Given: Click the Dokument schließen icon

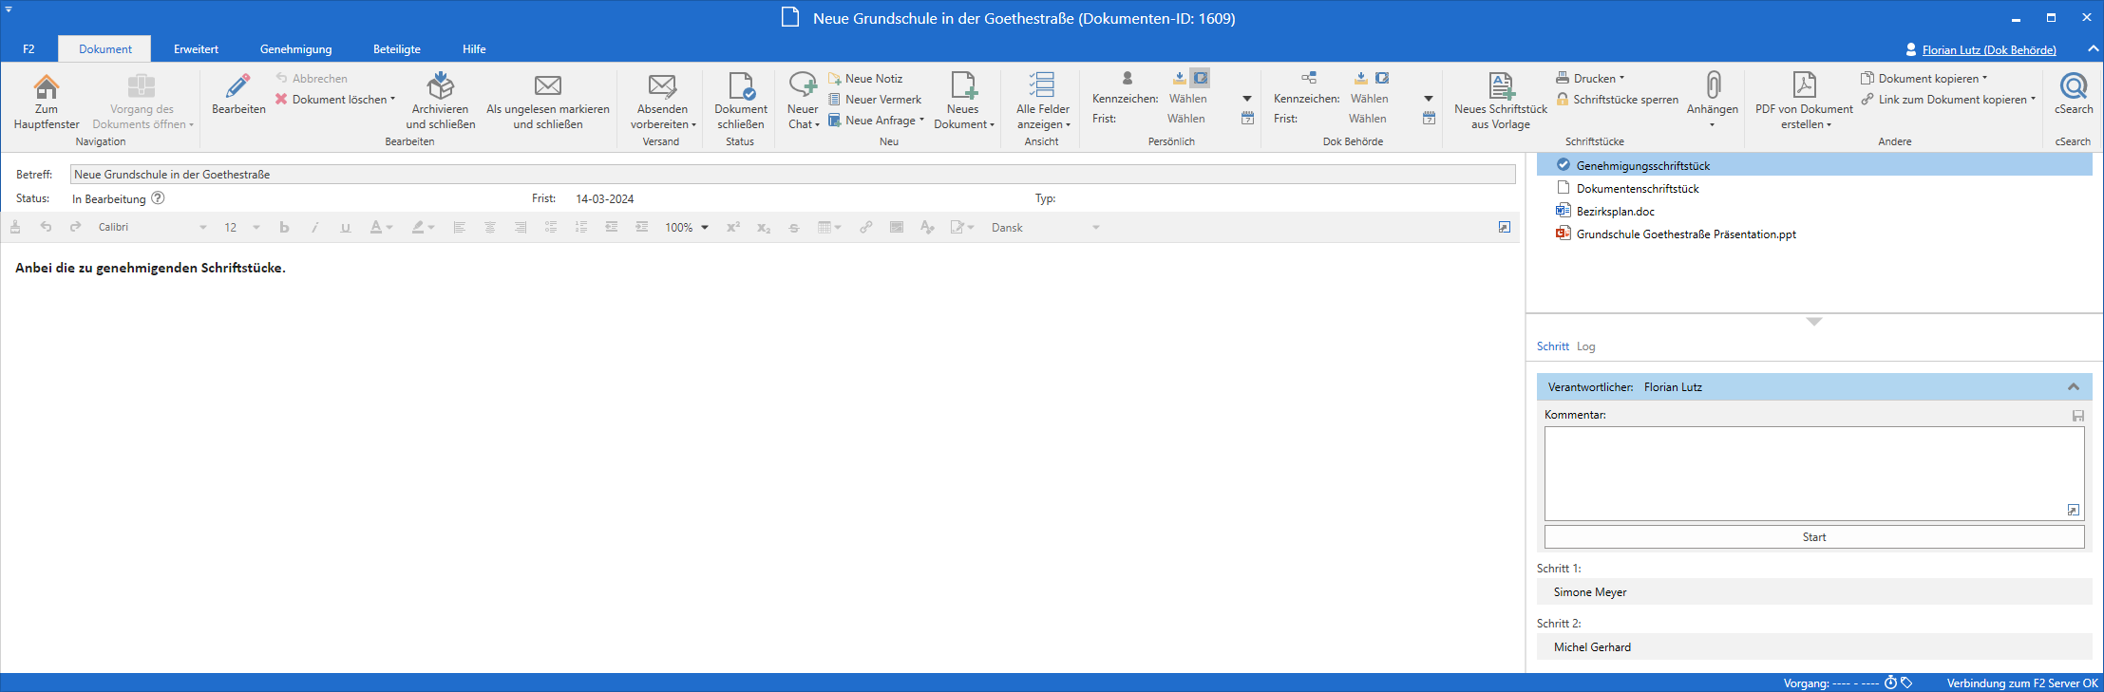Looking at the screenshot, I should pos(740,88).
